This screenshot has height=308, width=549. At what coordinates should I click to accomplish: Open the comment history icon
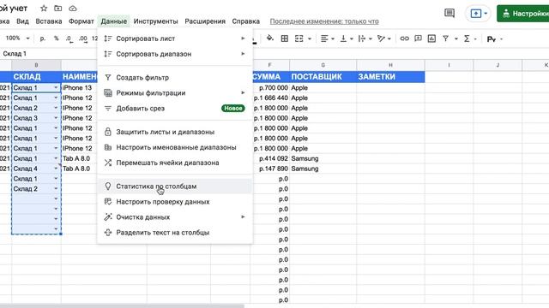449,14
